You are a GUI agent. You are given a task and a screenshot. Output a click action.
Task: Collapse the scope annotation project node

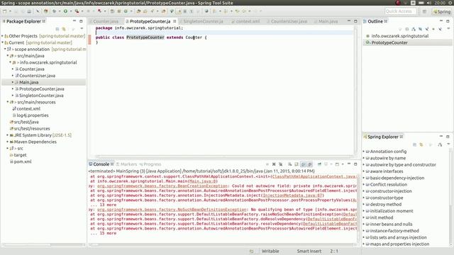click(5, 49)
